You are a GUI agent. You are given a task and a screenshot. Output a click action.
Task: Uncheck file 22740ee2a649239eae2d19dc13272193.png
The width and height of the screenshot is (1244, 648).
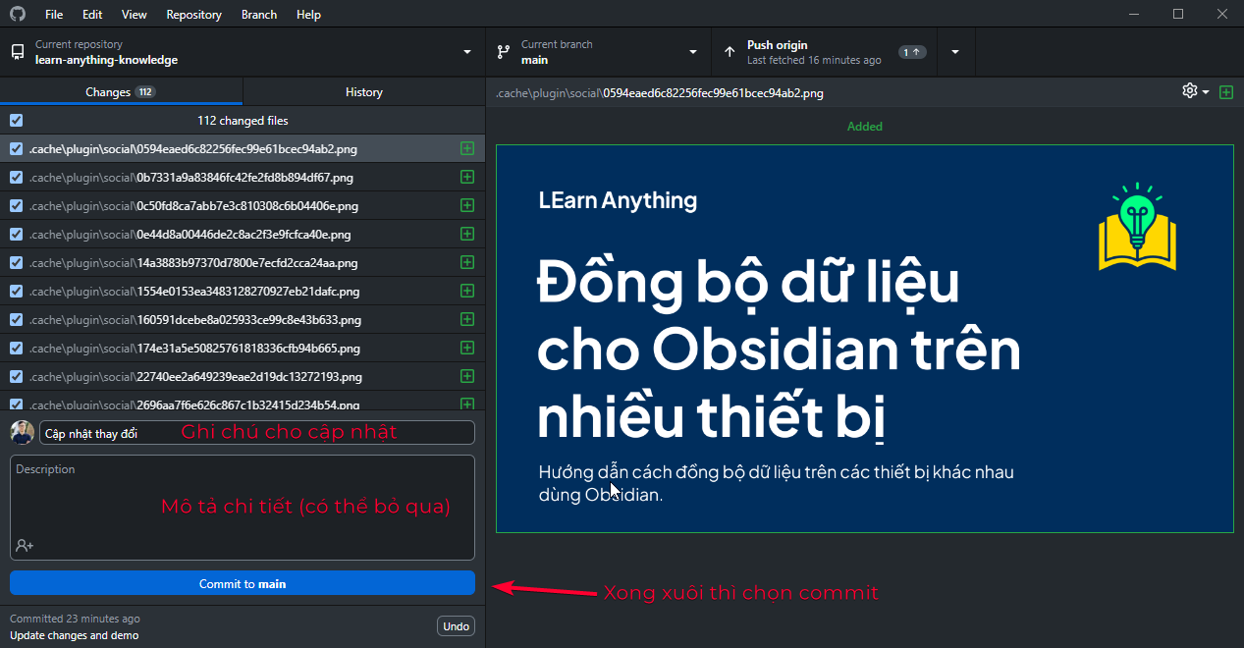16,376
